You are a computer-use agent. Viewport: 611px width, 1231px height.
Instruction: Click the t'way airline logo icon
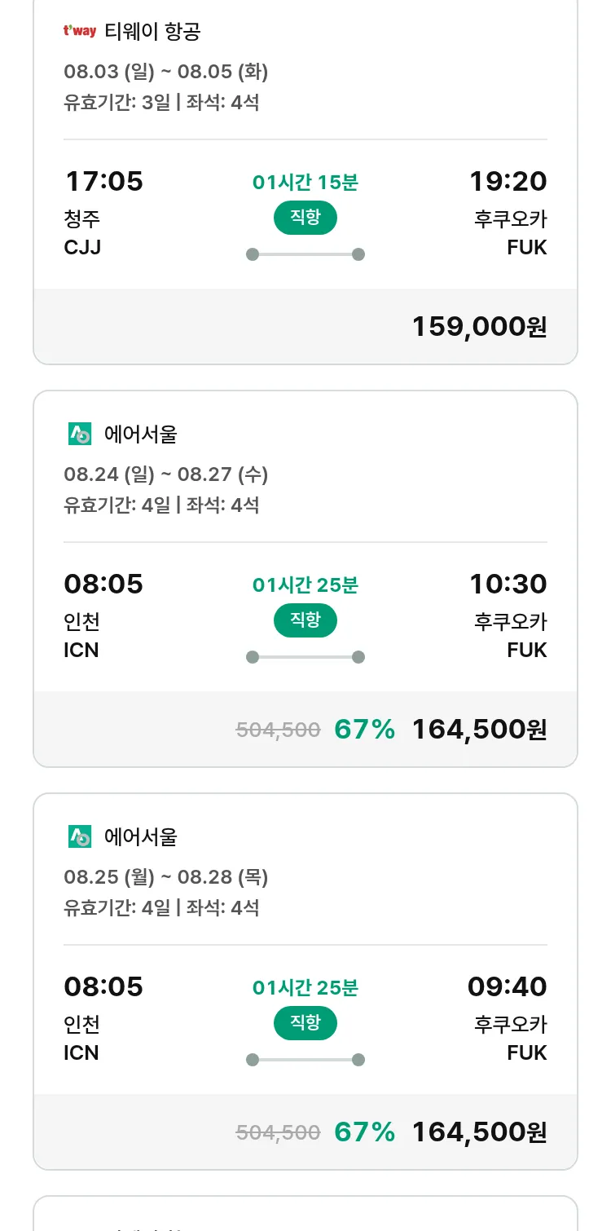[x=80, y=32]
